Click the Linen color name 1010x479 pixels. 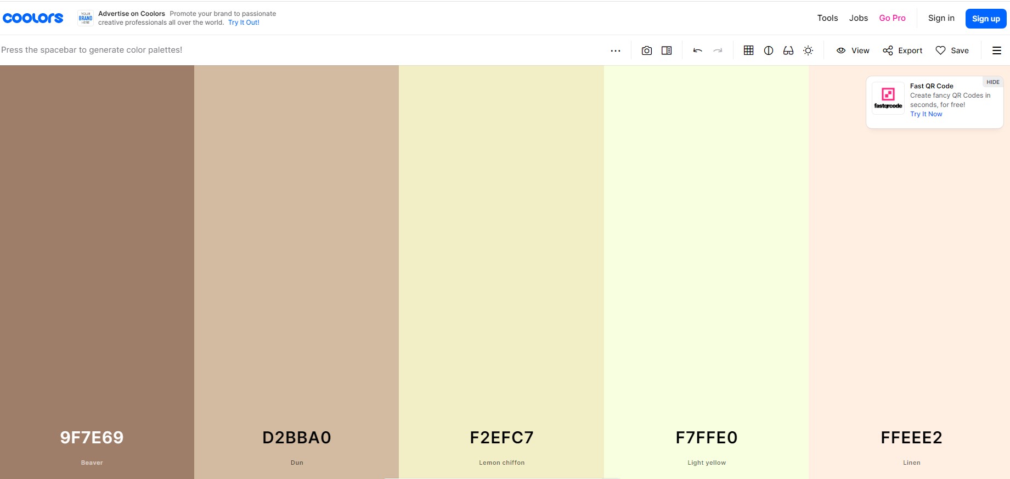(x=911, y=463)
